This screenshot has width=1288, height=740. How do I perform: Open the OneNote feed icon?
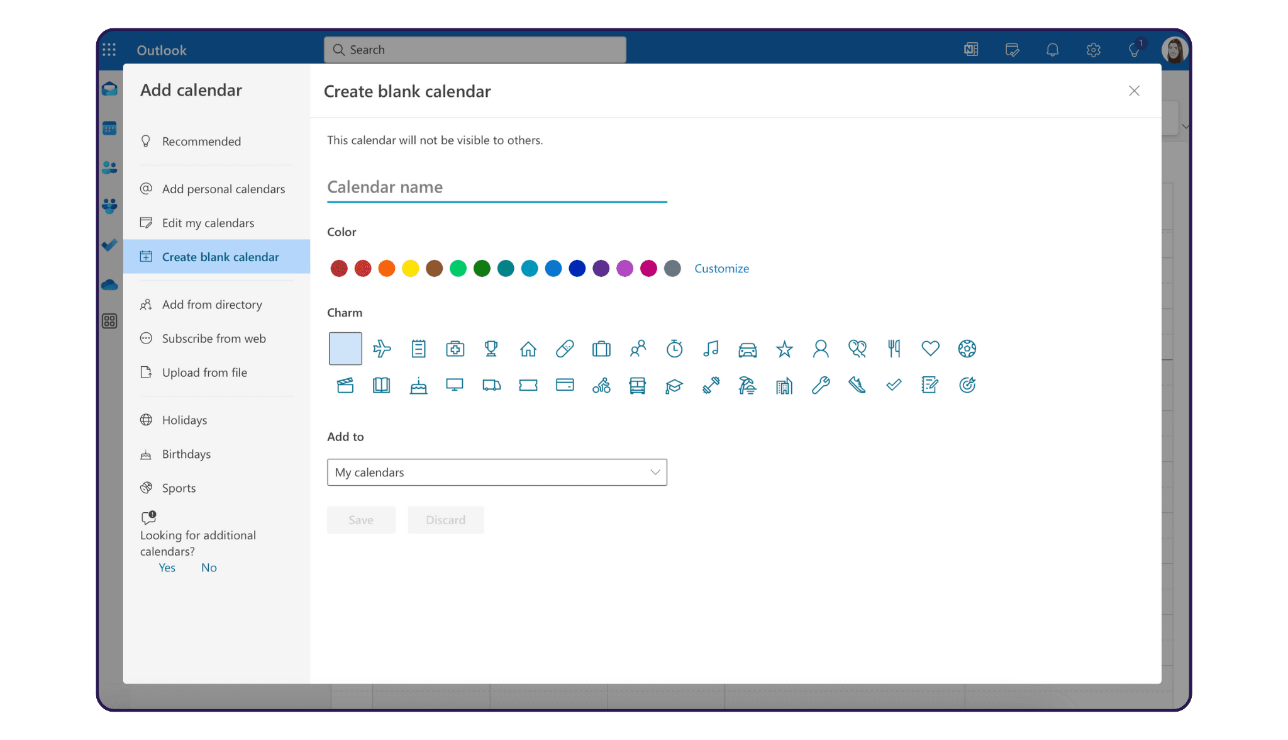(971, 50)
